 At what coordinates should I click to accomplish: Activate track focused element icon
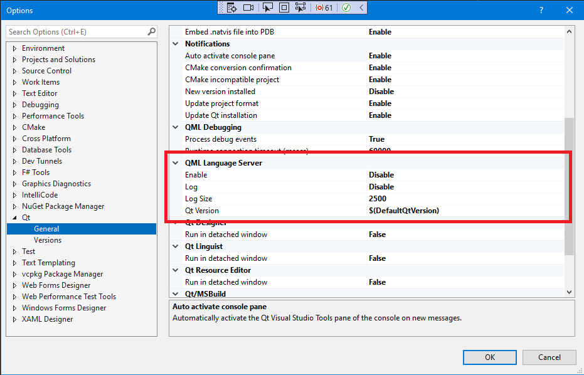point(301,8)
